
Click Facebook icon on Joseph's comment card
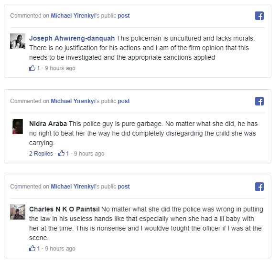point(259,16)
